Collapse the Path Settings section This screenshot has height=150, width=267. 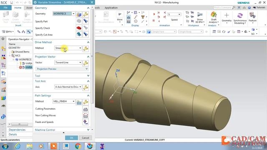[88, 95]
